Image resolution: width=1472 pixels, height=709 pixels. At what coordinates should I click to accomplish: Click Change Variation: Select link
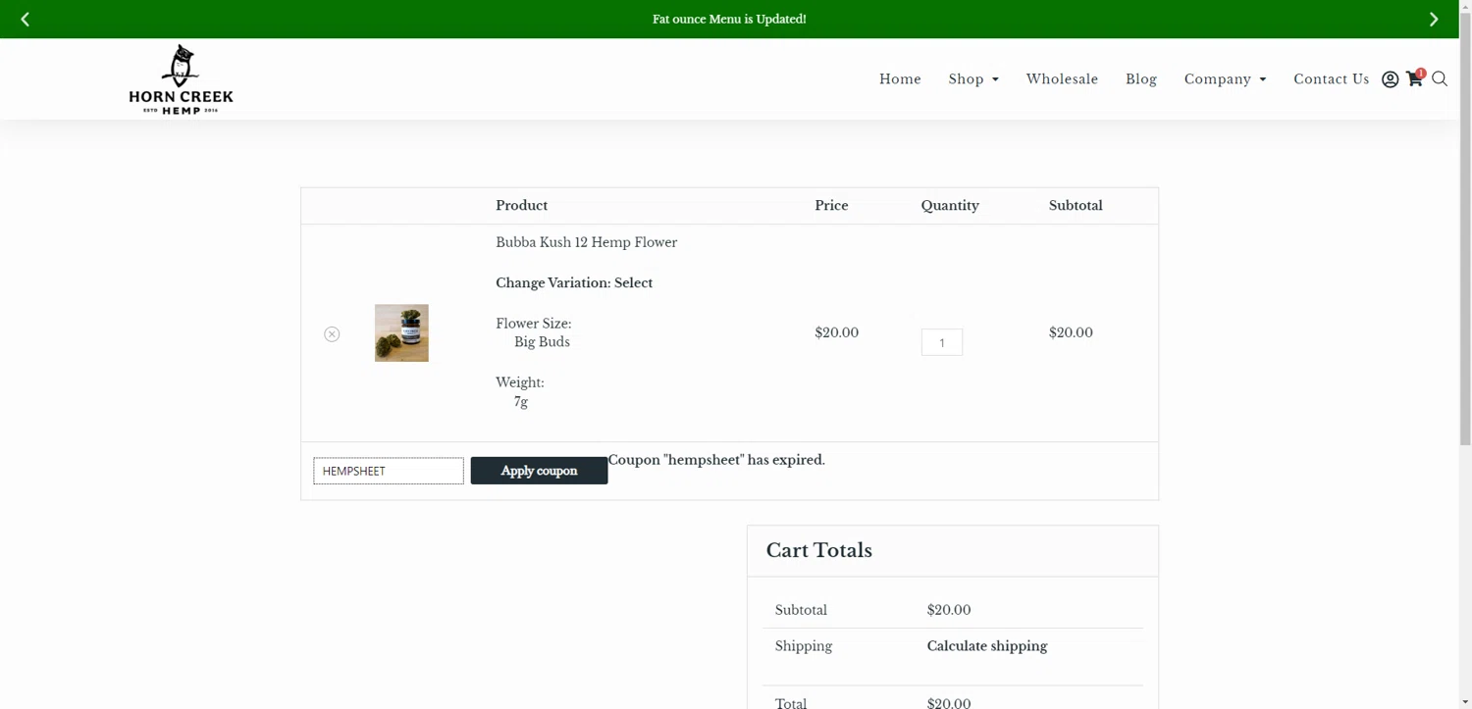(574, 282)
